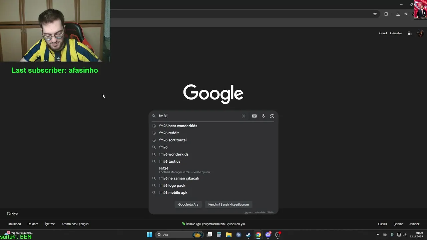Open the Gmail link
Screen dimensions: 427x240
coord(383,33)
